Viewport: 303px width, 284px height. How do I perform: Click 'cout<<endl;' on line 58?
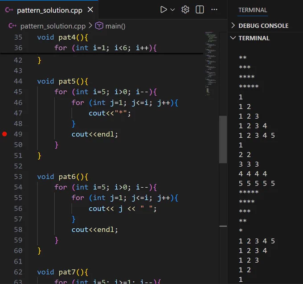94,230
